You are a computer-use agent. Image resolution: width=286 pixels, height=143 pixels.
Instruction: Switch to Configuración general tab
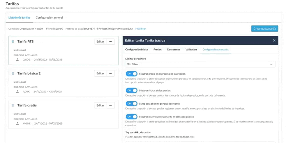pyautogui.click(x=49, y=18)
